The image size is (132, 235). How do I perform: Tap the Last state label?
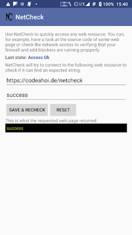click(x=16, y=57)
